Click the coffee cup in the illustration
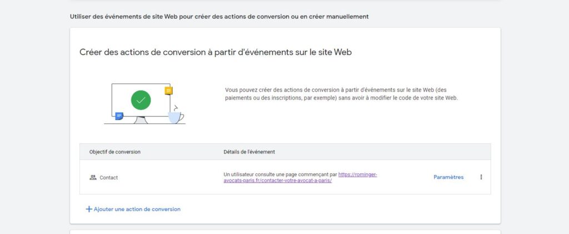569x234 pixels. (x=176, y=117)
